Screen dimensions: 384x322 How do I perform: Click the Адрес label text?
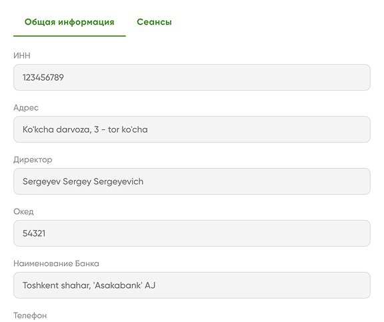tap(26, 108)
